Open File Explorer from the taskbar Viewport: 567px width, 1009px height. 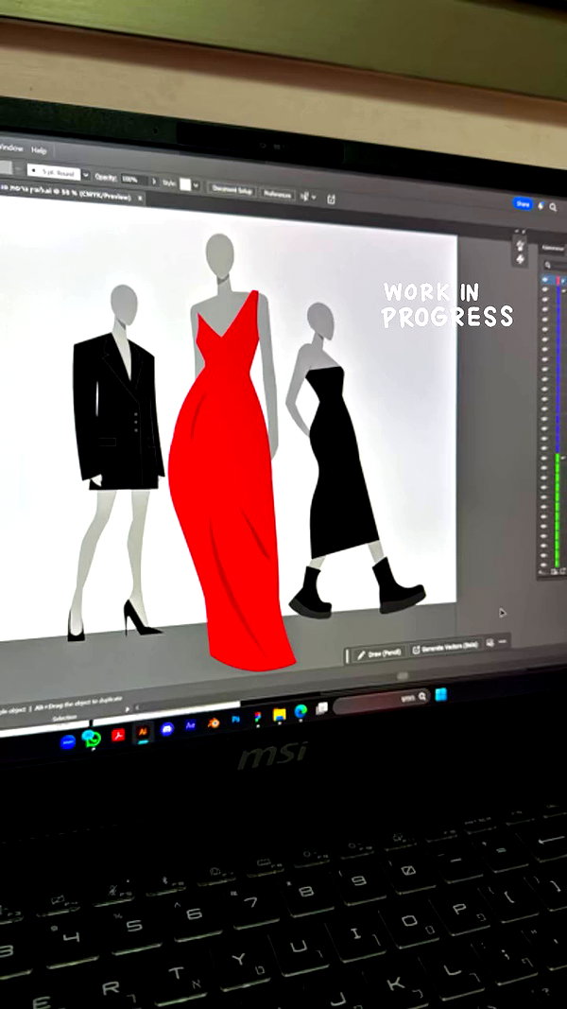279,714
